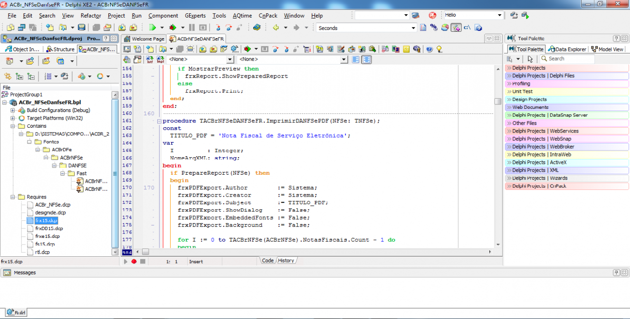Open the 'Unit Test' palette category
The image size is (630, 319).
point(567,91)
